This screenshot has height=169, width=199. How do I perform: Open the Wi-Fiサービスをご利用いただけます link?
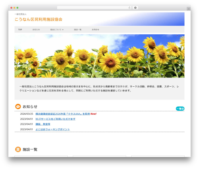coord(55,119)
